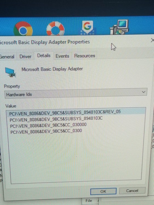This screenshot has height=205, width=154.
Task: Open the computer installer desktop icon
Action: (x=120, y=27)
